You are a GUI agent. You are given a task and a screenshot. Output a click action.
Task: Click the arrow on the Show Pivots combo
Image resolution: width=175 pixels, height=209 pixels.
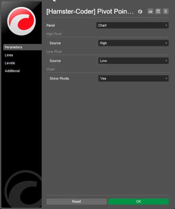[x=166, y=79]
